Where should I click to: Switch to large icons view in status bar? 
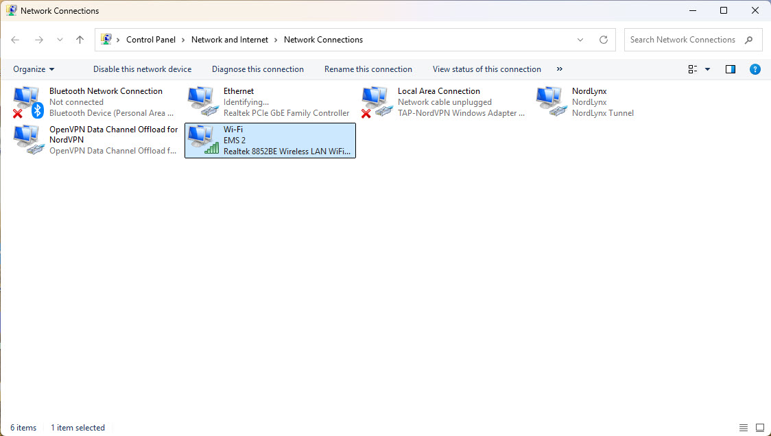click(x=759, y=428)
